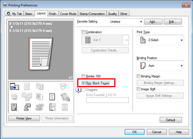Open the Binding Position dropdown arrow

coord(181,66)
